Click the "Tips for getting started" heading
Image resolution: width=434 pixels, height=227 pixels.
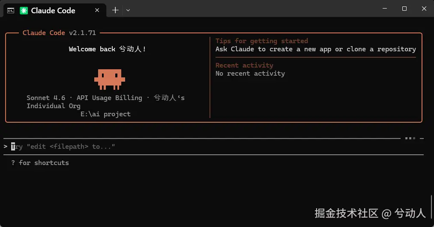(x=261, y=41)
